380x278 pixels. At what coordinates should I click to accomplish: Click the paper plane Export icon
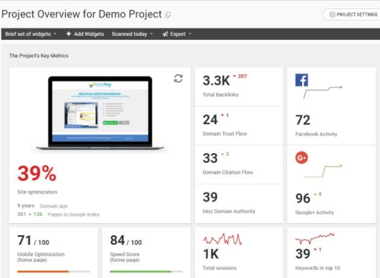point(165,34)
